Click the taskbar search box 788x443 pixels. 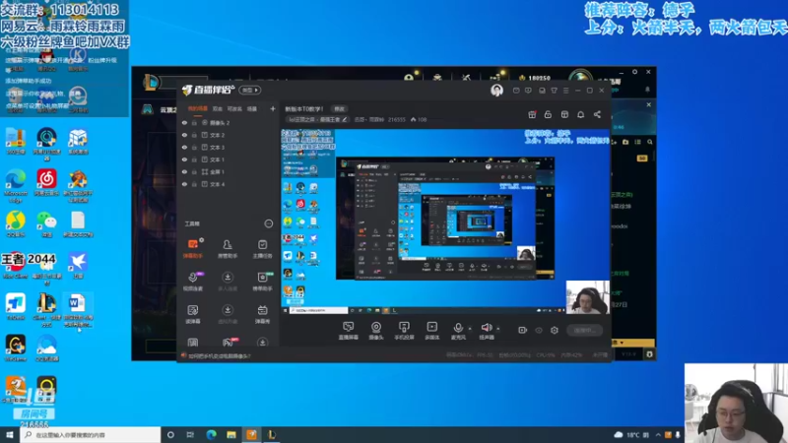[91, 434]
